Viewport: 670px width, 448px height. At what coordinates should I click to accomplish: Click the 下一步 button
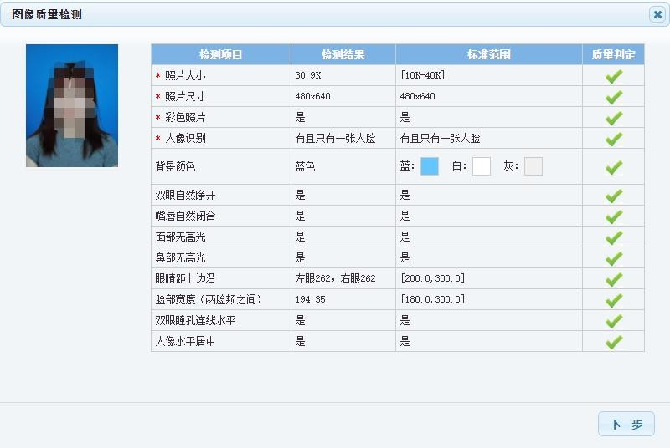pyautogui.click(x=626, y=424)
